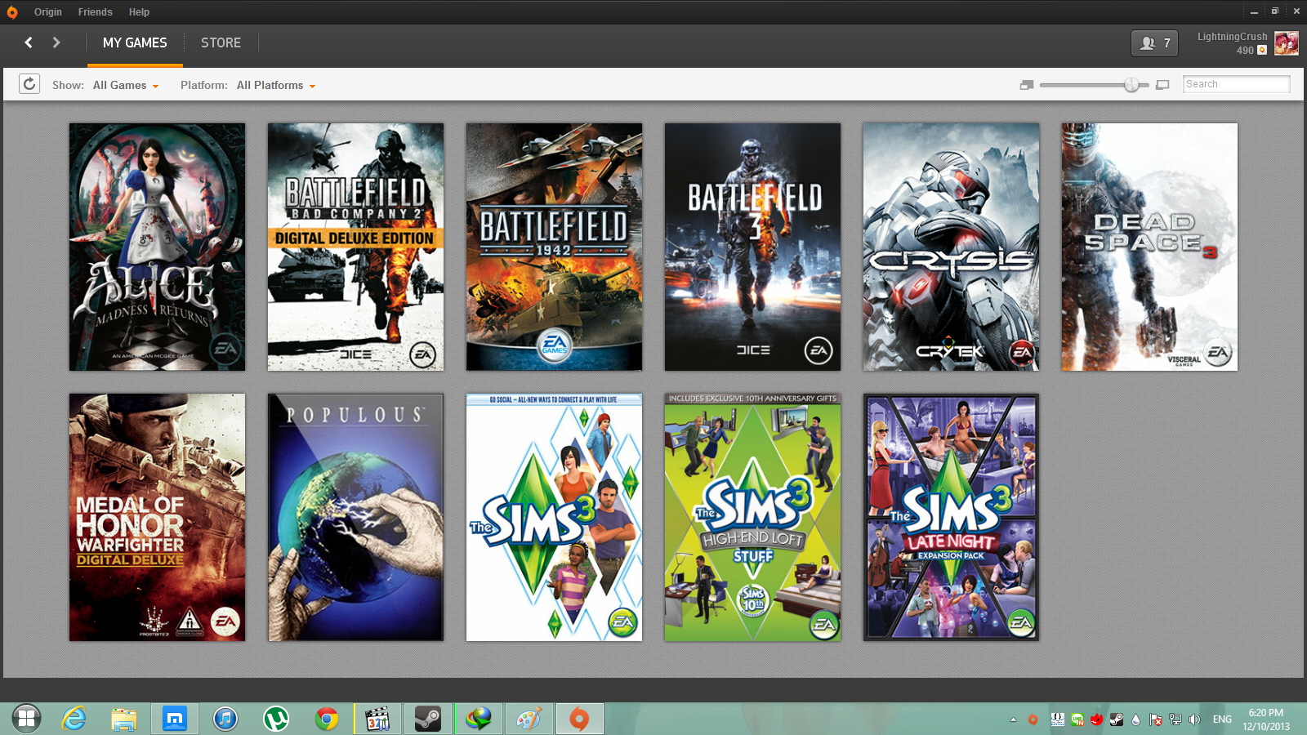Select the Dead Space 3 game cover
Viewport: 1307px width, 735px height.
pos(1149,247)
